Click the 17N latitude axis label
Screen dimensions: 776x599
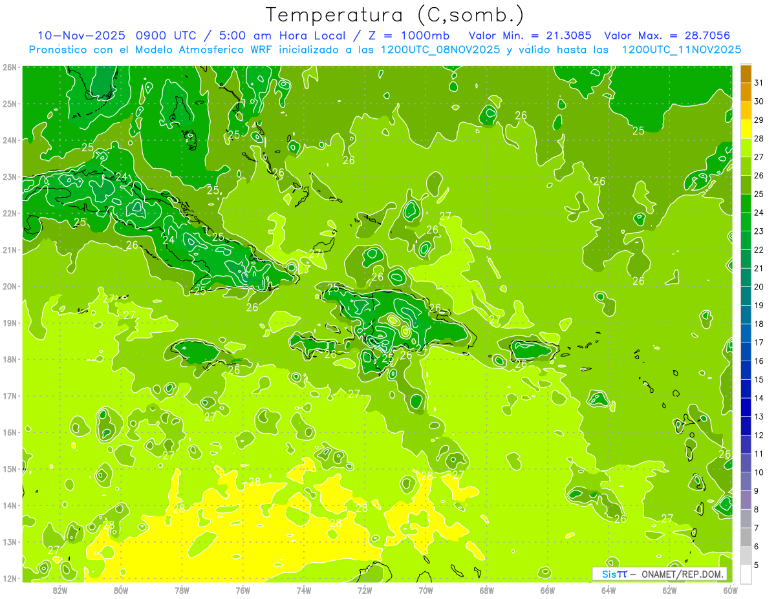tap(9, 395)
